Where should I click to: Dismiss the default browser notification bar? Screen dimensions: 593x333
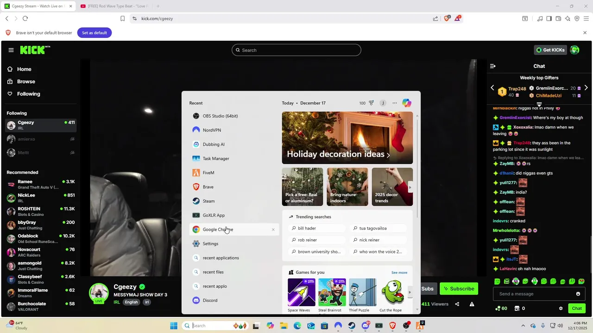tap(585, 33)
